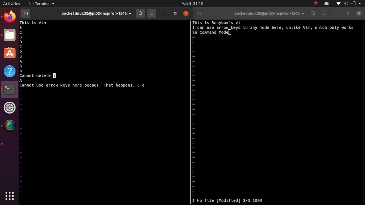365x205 pixels.
Task: Open Discord tray icon in top bar
Action: tap(327, 3)
